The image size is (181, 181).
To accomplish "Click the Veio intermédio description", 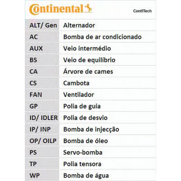I will click(87, 48).
